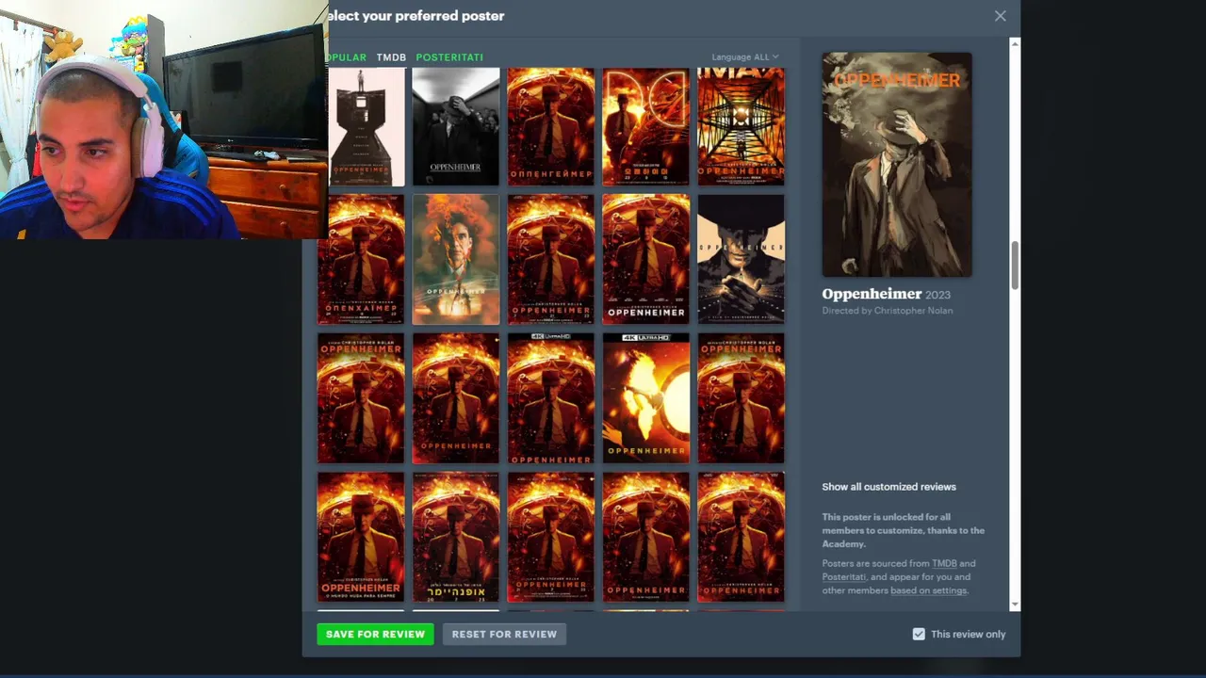Image resolution: width=1206 pixels, height=678 pixels.
Task: Follow the TMDB link in the sidebar text
Action: coord(944,563)
